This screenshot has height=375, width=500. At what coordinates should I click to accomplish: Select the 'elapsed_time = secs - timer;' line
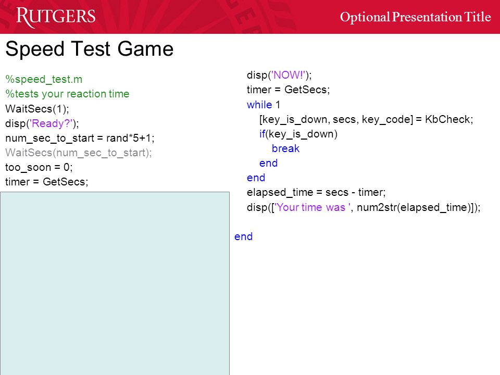click(316, 192)
